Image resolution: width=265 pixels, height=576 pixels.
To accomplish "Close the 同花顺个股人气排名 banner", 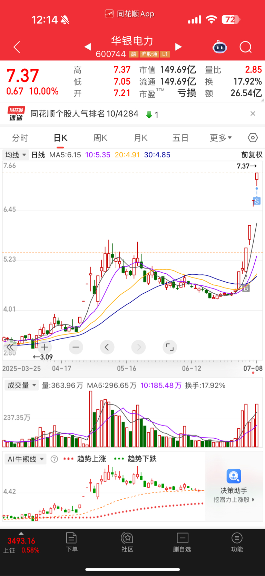I will (253, 114).
